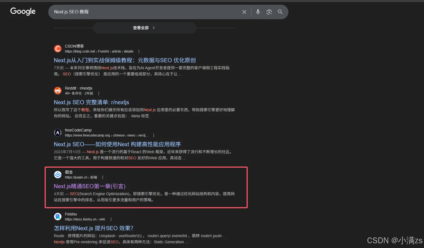Click the Feishu site favicon
The image size is (424, 248).
57,216
